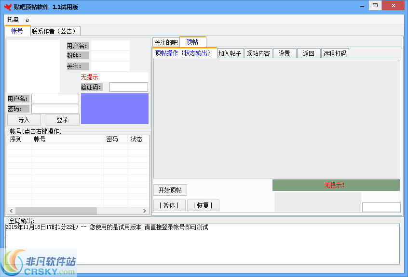Close the 贴吧顶帖软件 window

394,5
